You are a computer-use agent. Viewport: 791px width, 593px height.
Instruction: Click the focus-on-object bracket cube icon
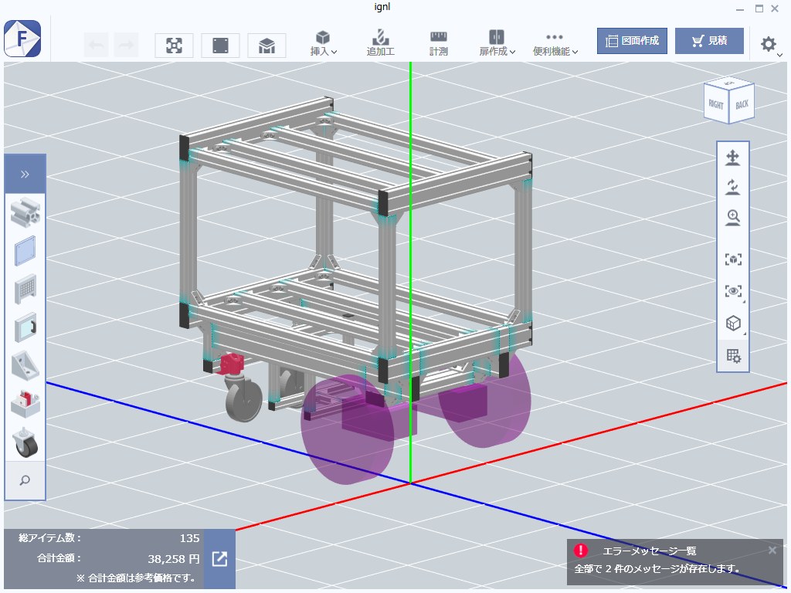click(x=733, y=259)
